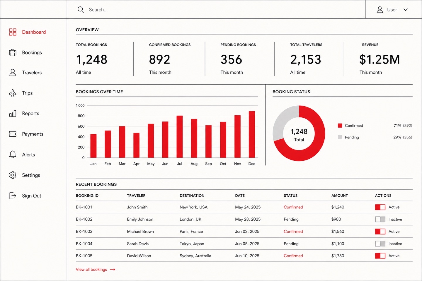Screen dimensions: 422x281
Task: Disable the toggle for booking BK-1001
Action: [380, 207]
